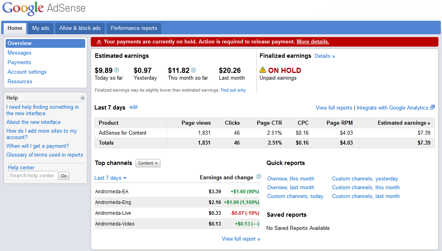Select the Andromeda-Eng channel row
This screenshot has height=251, width=442.
point(177,202)
